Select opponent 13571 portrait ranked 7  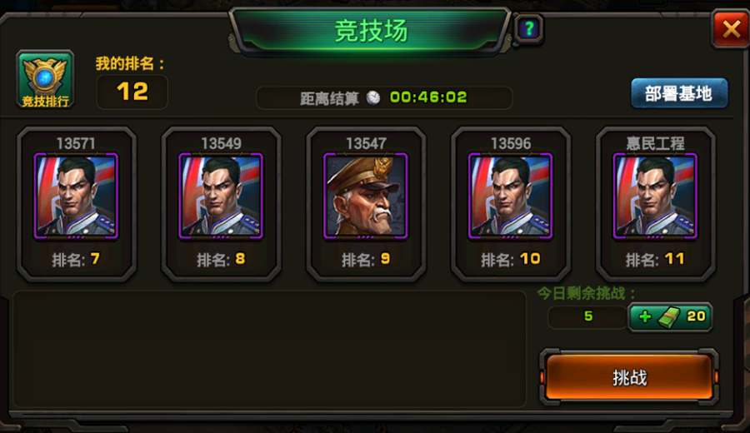pos(76,196)
